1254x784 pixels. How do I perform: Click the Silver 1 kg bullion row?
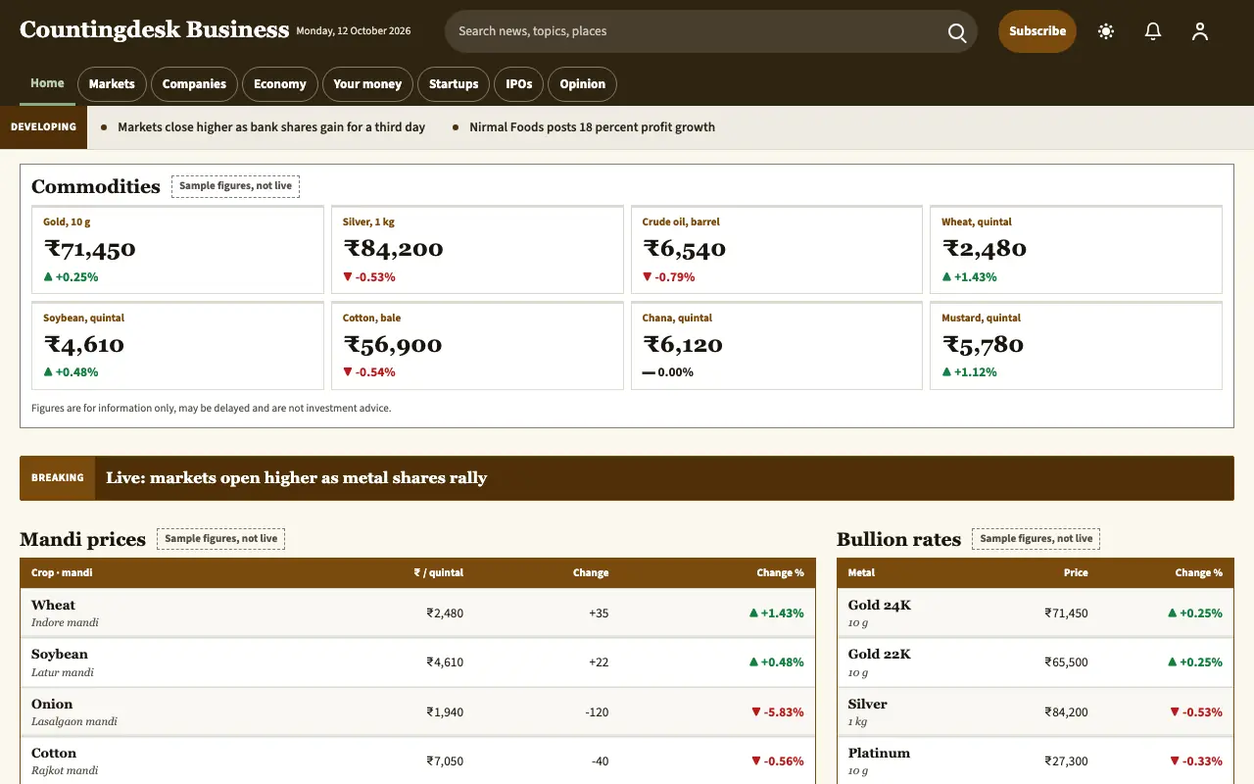[1036, 712]
